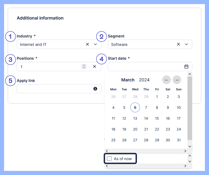Click the Start date calendar icon
Viewport: 209px width, 175px height.
(186, 66)
